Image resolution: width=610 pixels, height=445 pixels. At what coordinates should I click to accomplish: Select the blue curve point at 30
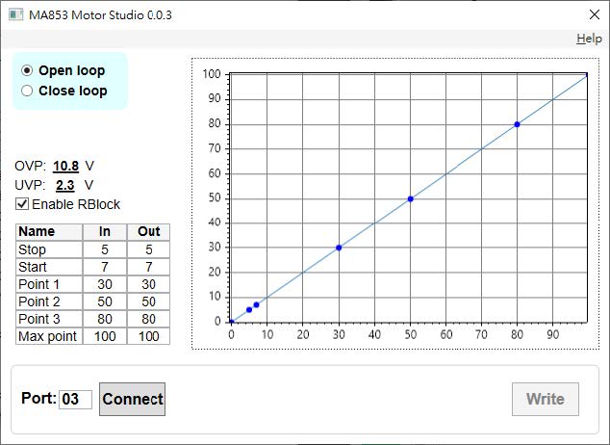339,248
